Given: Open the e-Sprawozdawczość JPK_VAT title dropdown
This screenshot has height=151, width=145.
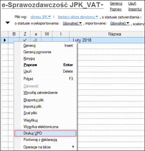Looking at the screenshot, I should (53, 5).
